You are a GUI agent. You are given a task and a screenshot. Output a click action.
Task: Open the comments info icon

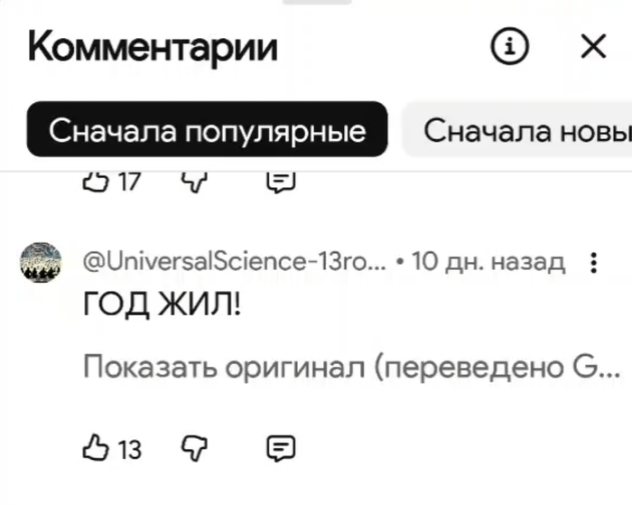(x=510, y=46)
